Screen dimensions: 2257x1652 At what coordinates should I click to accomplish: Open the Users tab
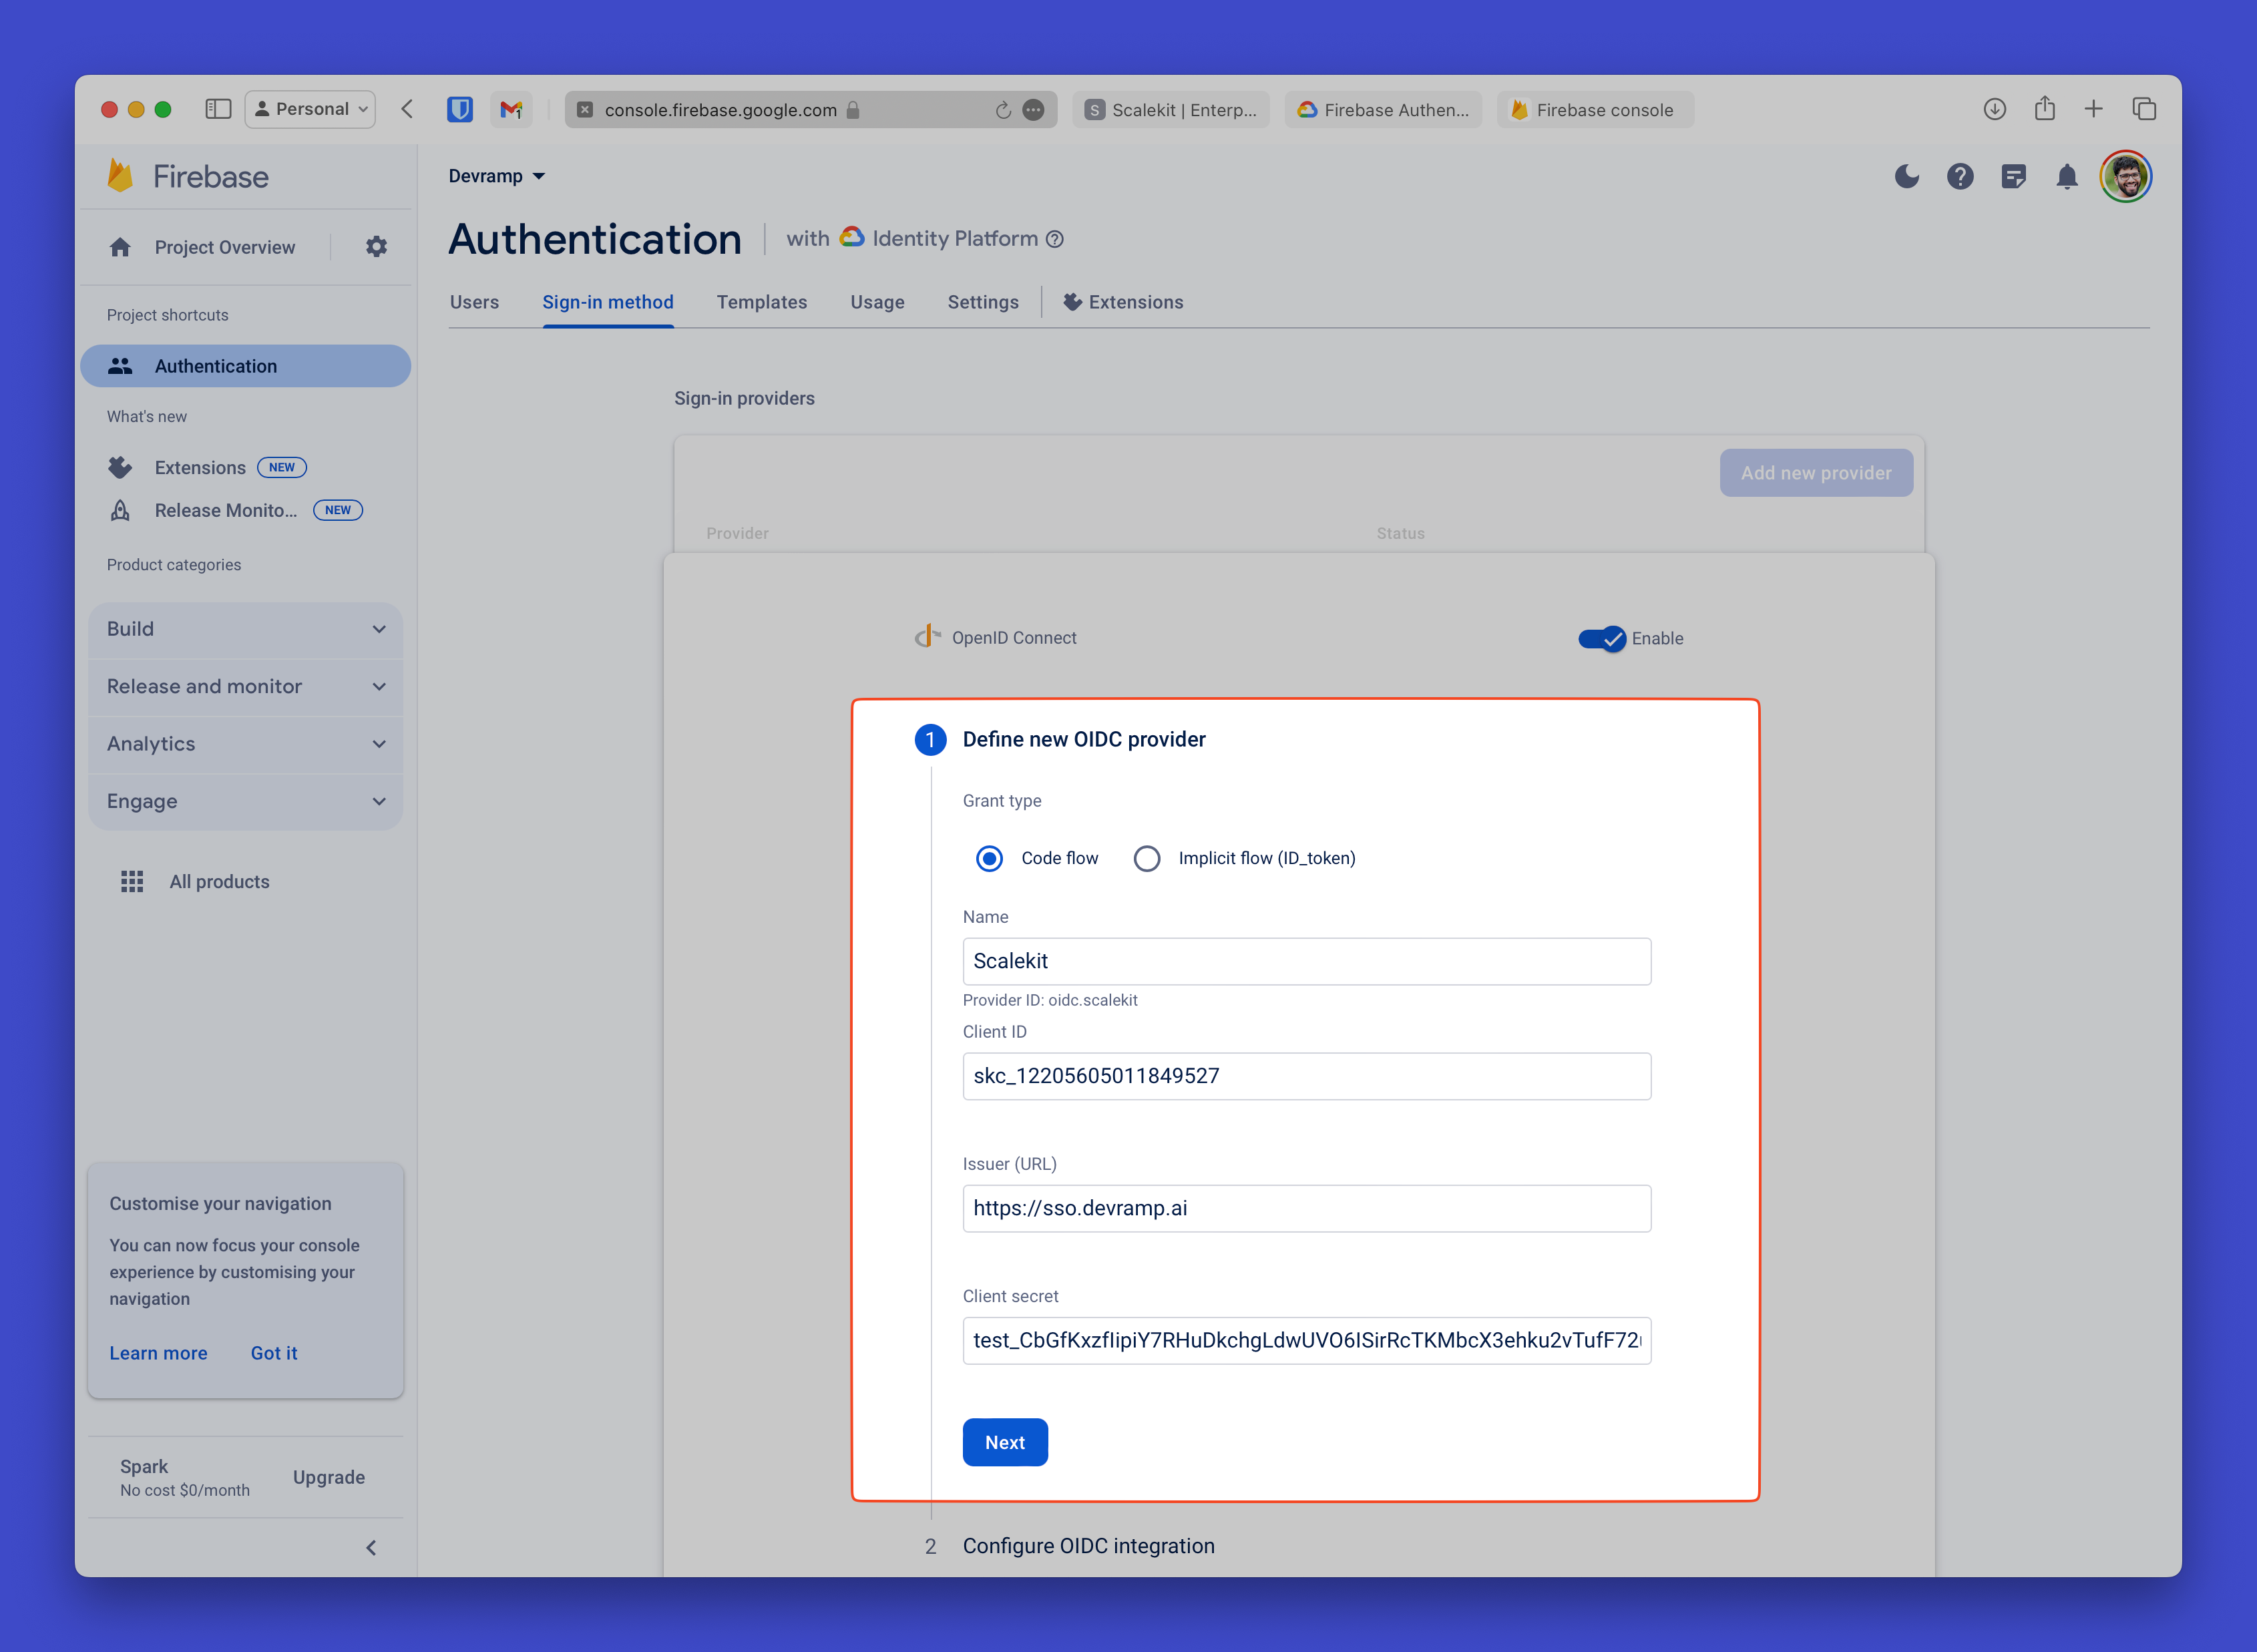(474, 302)
